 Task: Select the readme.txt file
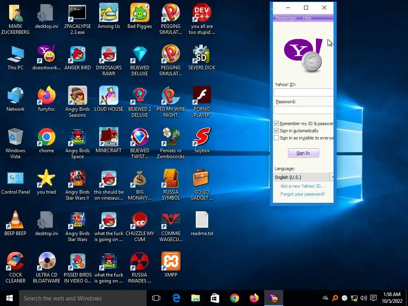(x=202, y=223)
